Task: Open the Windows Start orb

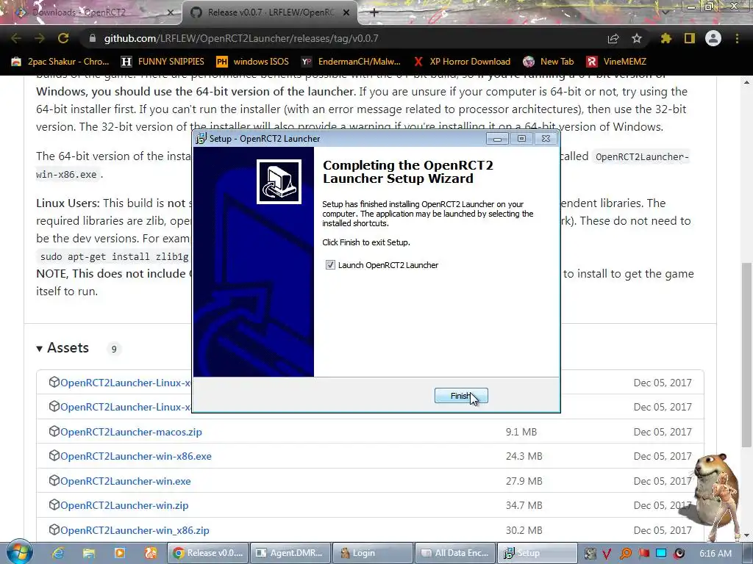Action: click(x=19, y=552)
